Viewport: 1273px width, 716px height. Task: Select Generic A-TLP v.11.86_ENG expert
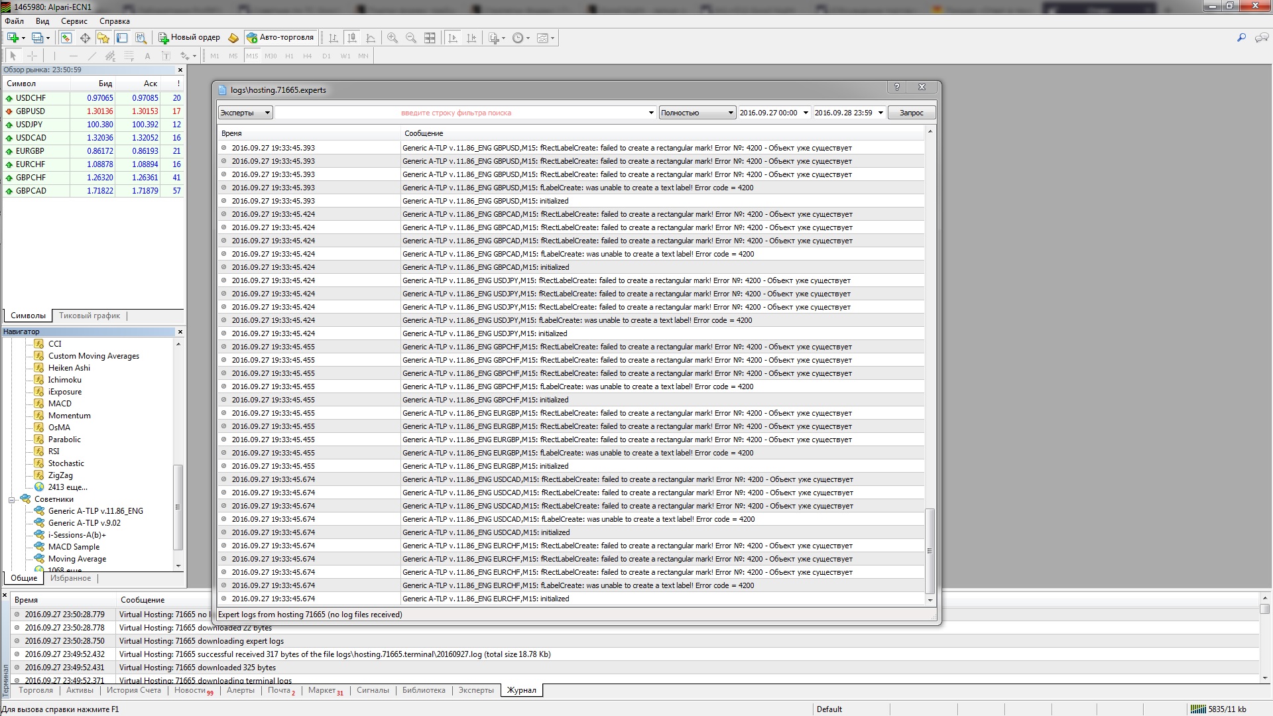pos(95,511)
